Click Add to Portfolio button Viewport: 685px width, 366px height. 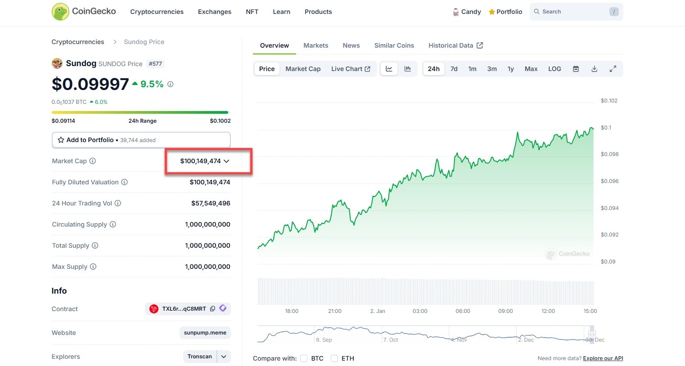pyautogui.click(x=141, y=140)
